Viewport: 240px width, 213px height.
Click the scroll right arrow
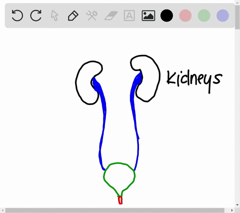(232, 210)
